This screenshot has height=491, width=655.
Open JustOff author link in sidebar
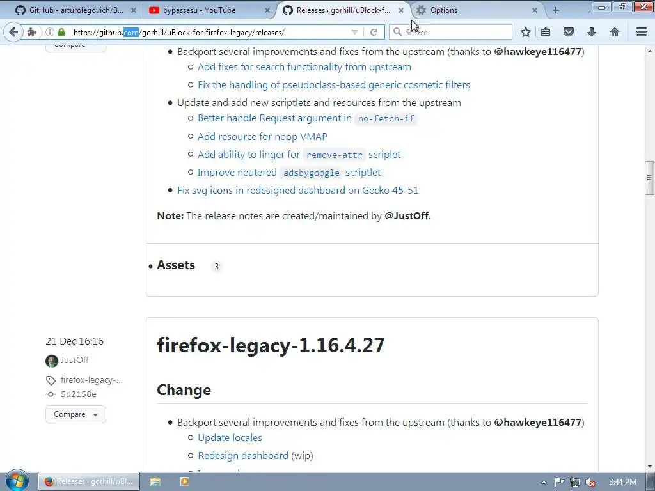74,360
